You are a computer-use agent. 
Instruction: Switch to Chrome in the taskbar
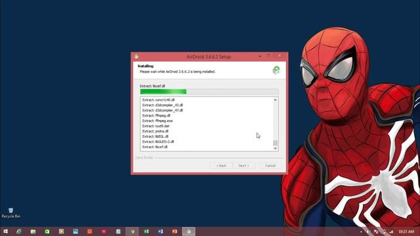click(133, 231)
